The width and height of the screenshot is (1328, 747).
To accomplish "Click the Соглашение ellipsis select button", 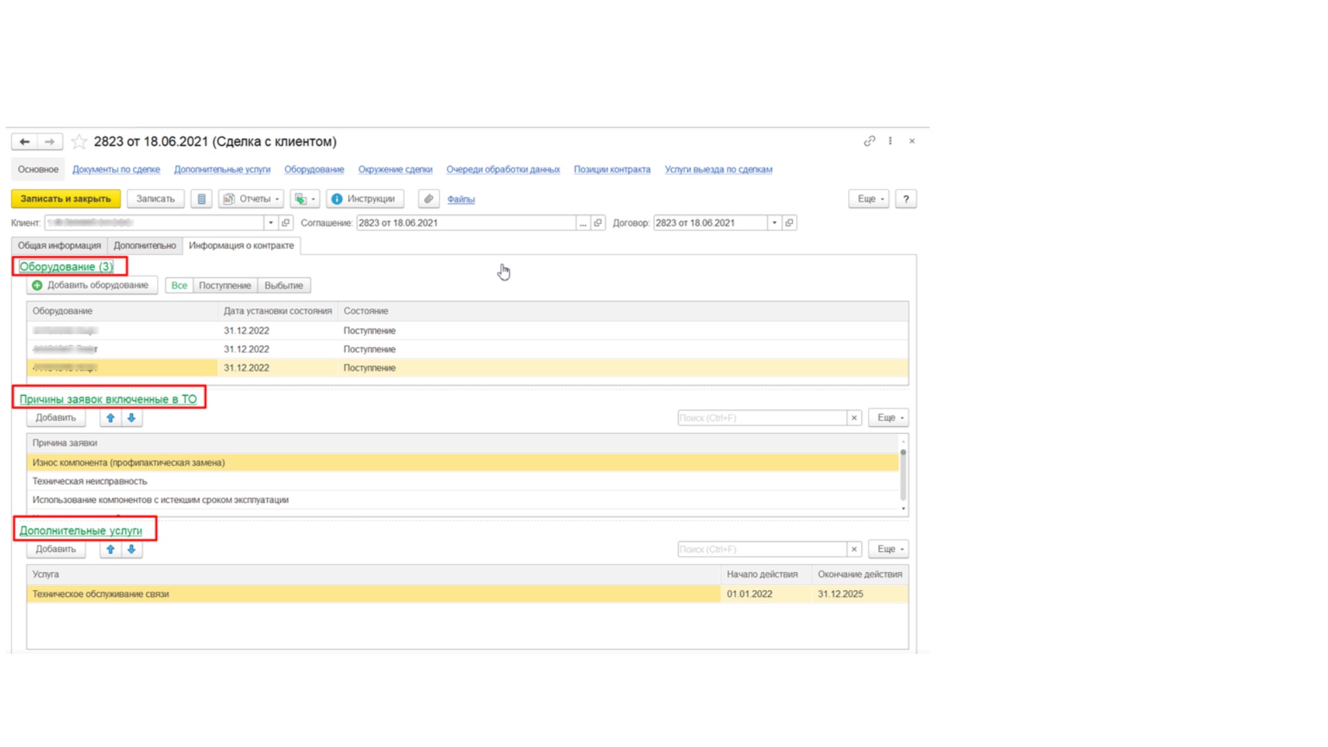I will pyautogui.click(x=583, y=223).
